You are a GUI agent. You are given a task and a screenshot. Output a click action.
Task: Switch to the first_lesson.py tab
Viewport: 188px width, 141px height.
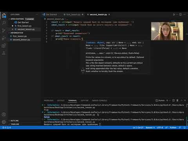[x=73, y=14]
